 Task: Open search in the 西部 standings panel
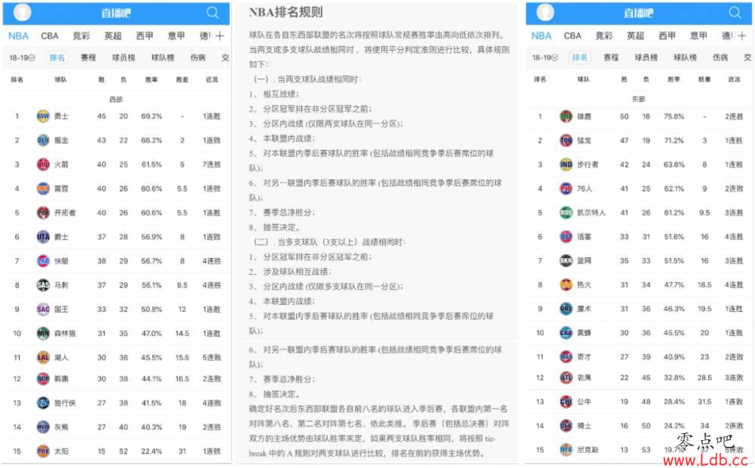(213, 13)
